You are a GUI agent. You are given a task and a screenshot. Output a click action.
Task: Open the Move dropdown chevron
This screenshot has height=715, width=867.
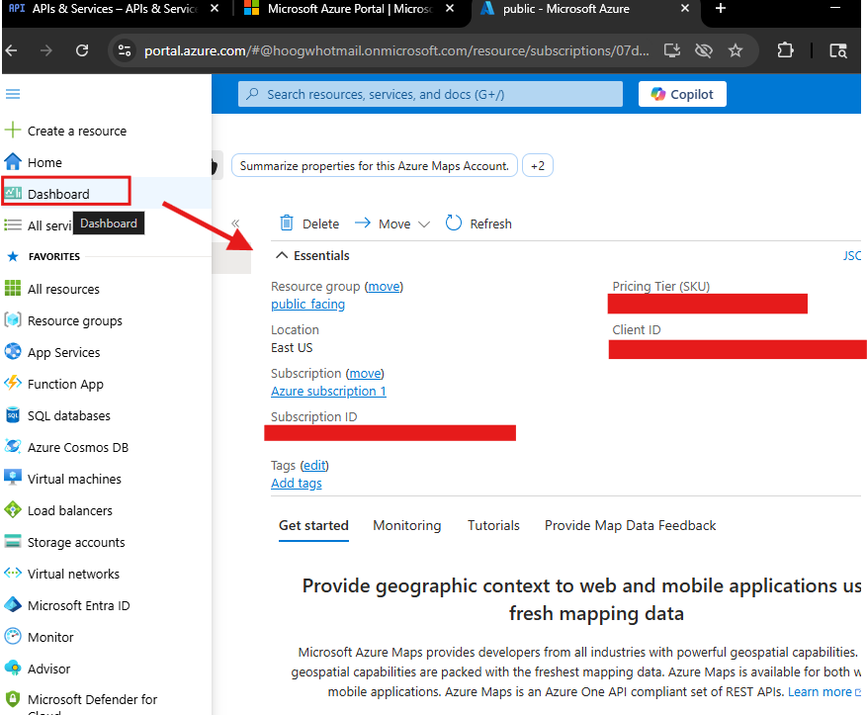tap(424, 223)
